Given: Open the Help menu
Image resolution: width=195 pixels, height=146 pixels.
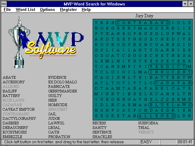Looking at the screenshot, I should click(x=86, y=9).
